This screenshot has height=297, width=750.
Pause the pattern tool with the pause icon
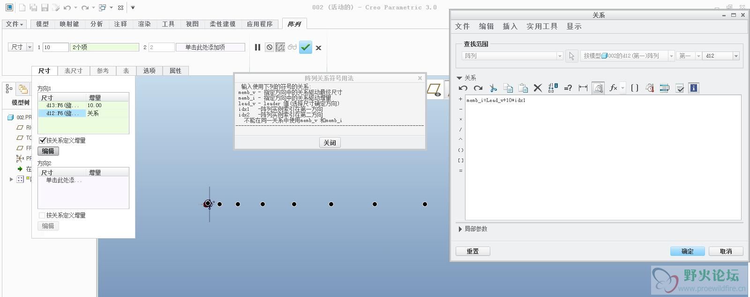coord(257,47)
